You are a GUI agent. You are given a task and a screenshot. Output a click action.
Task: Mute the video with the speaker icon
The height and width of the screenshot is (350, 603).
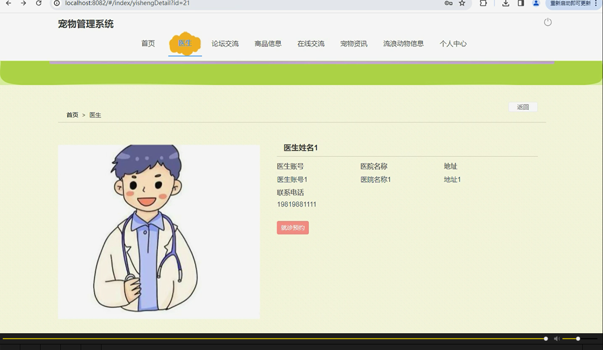point(556,338)
